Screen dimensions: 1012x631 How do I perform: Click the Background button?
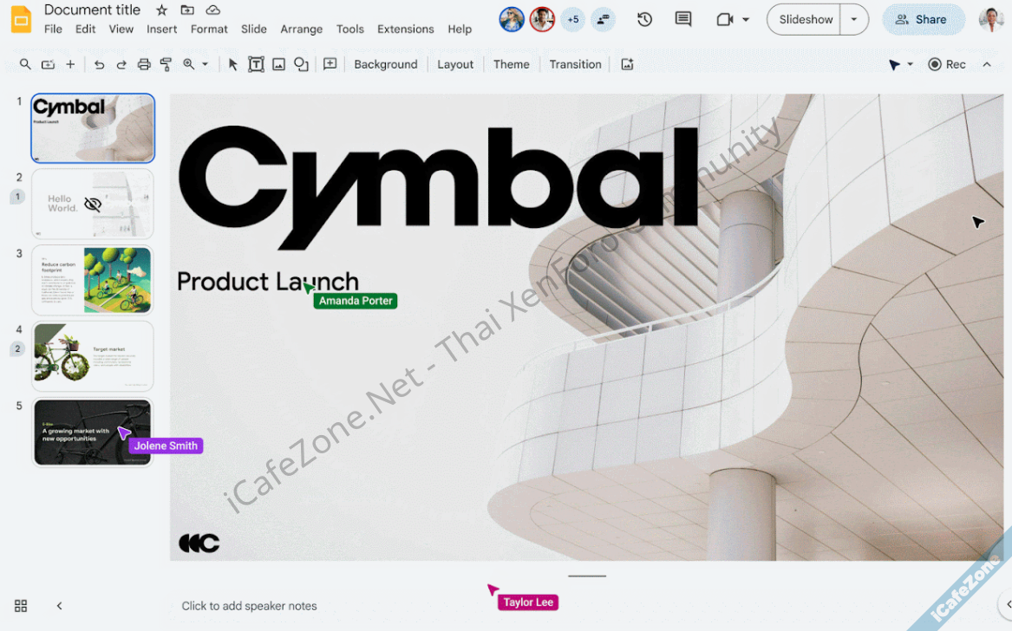pyautogui.click(x=385, y=64)
